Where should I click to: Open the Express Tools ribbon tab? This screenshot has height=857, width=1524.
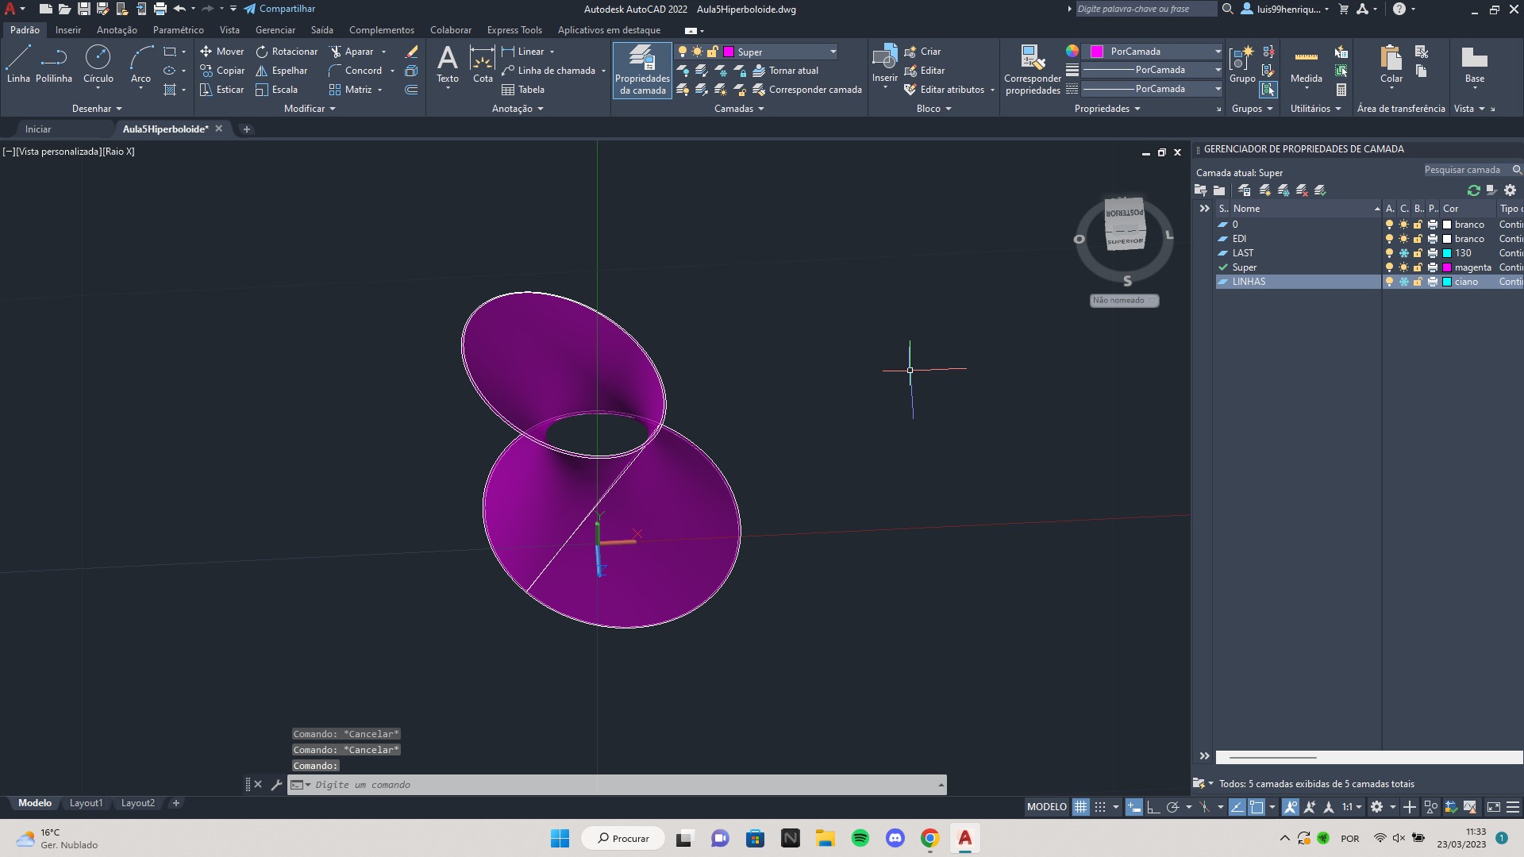pos(514,30)
